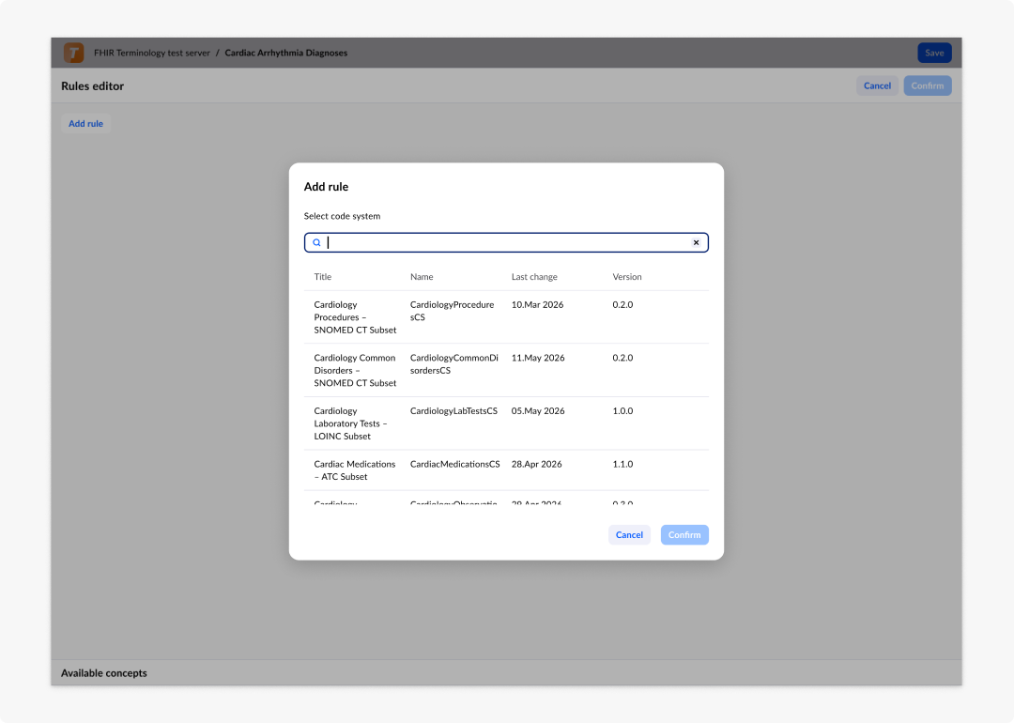The height and width of the screenshot is (723, 1014).
Task: Click the CardiologyCommonDisordersCS name cell
Action: 454,364
